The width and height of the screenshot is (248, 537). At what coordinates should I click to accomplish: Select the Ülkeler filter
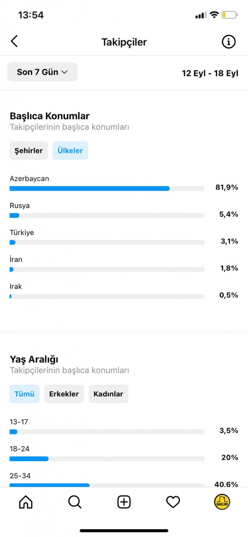70,151
